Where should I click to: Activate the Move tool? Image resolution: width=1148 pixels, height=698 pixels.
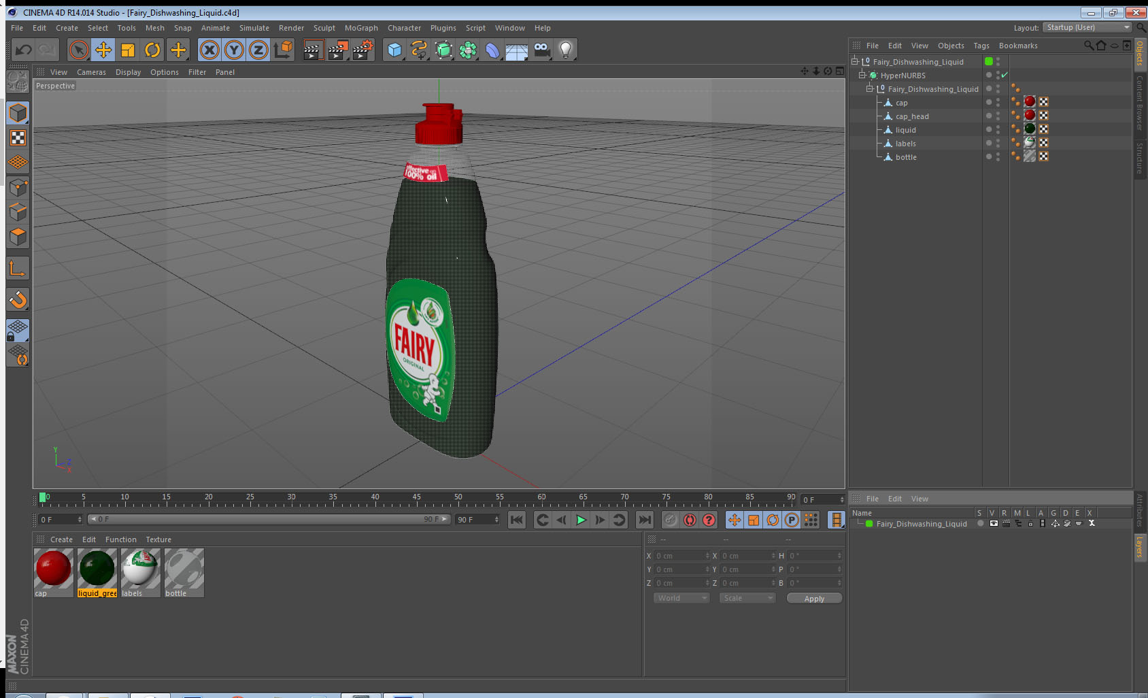tap(103, 50)
